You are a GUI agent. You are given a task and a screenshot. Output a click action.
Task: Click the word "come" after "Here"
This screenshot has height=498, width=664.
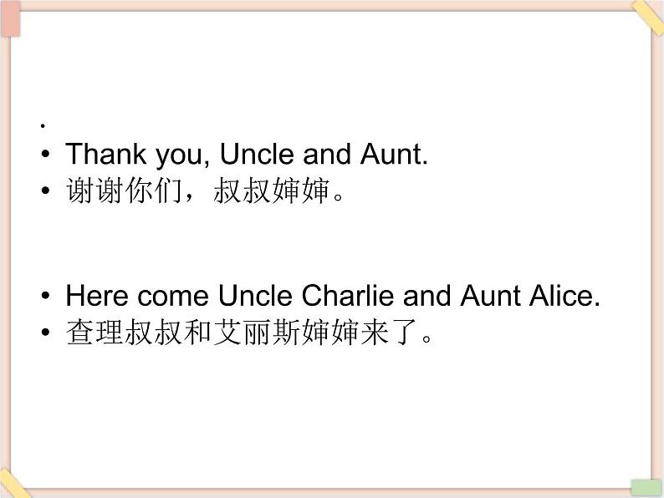(x=173, y=296)
